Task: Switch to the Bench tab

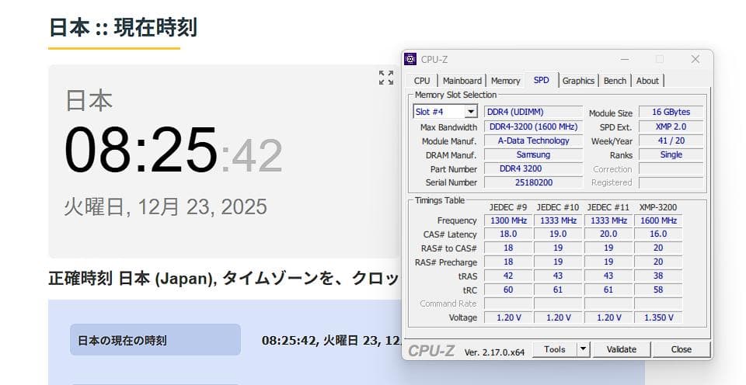Action: click(615, 81)
